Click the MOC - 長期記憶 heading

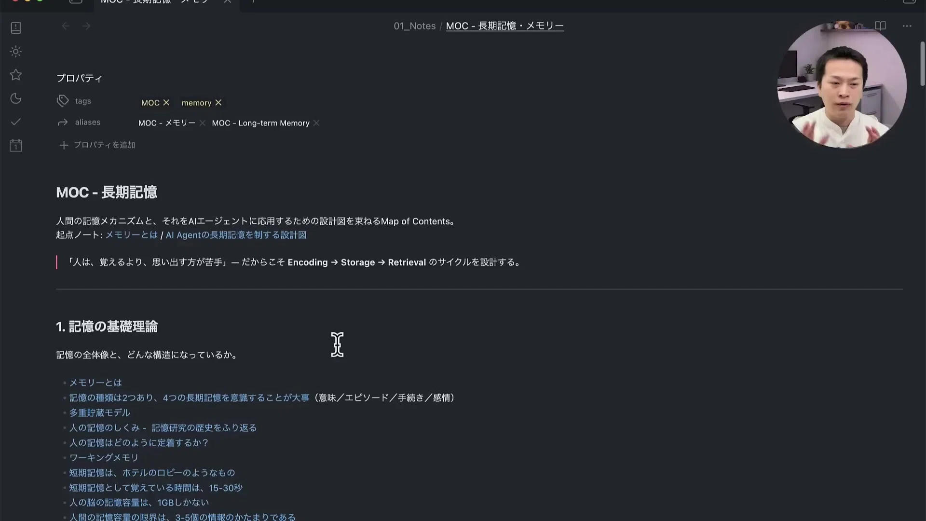(x=107, y=192)
